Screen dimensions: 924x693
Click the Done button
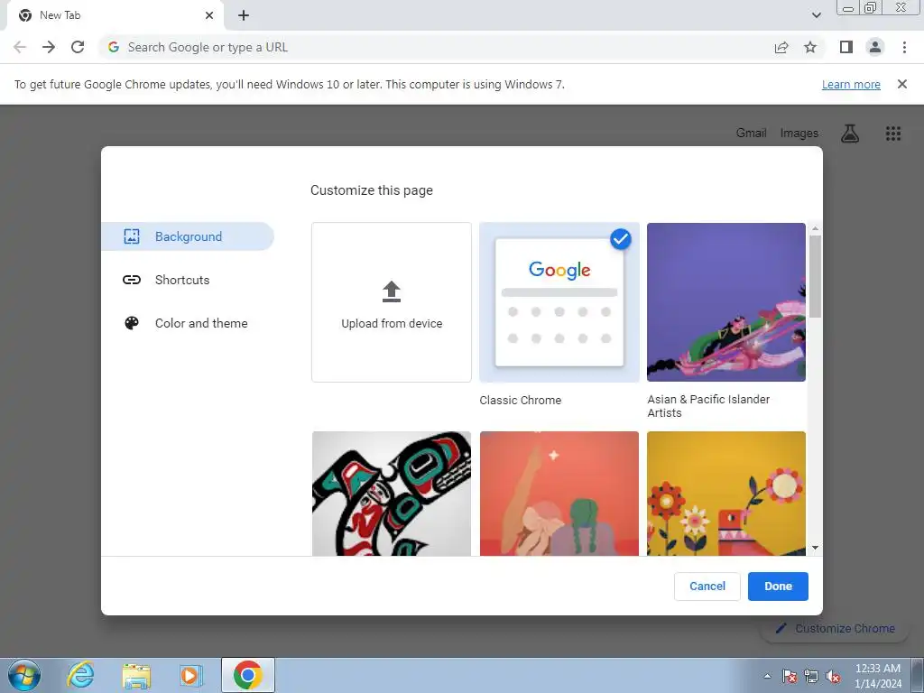tap(778, 587)
